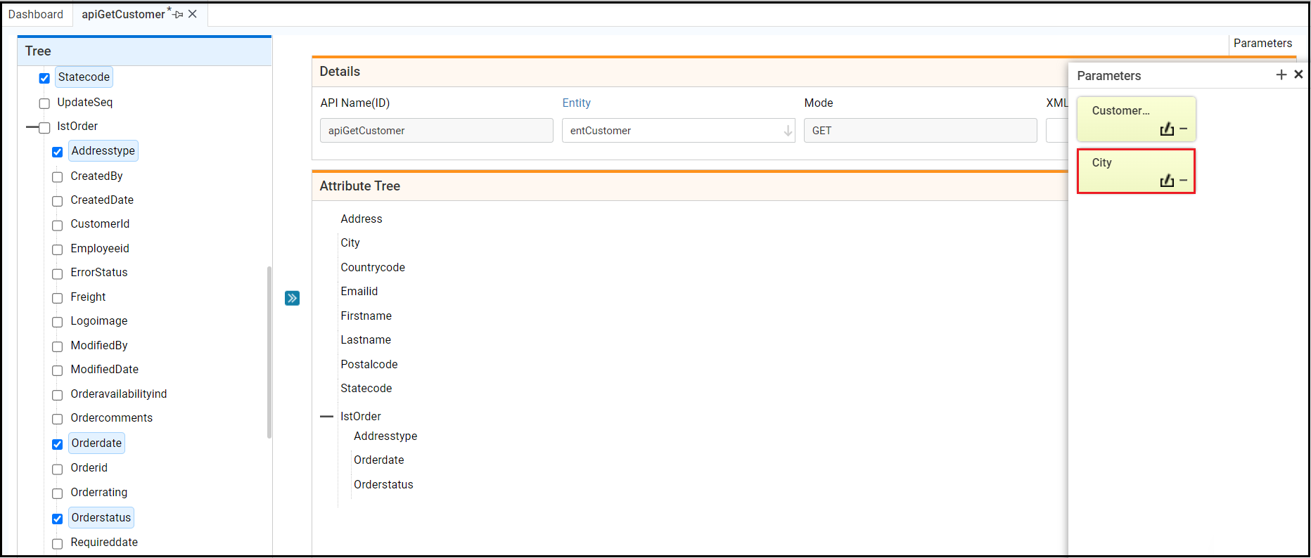Uncheck the Orderstatus checkbox
This screenshot has width=1311, height=558.
(x=58, y=519)
